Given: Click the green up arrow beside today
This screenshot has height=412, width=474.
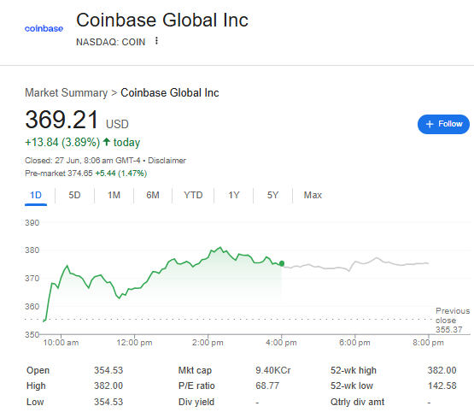Looking at the screenshot, I should (x=107, y=142).
